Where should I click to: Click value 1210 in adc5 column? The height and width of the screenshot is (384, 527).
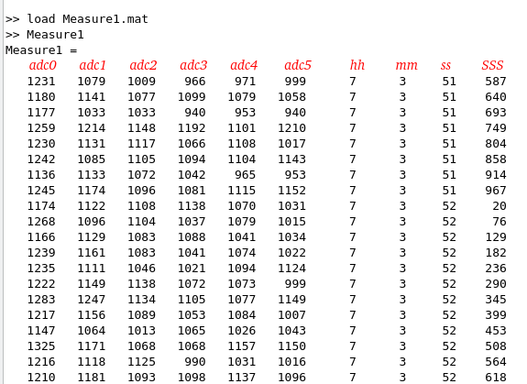click(291, 128)
